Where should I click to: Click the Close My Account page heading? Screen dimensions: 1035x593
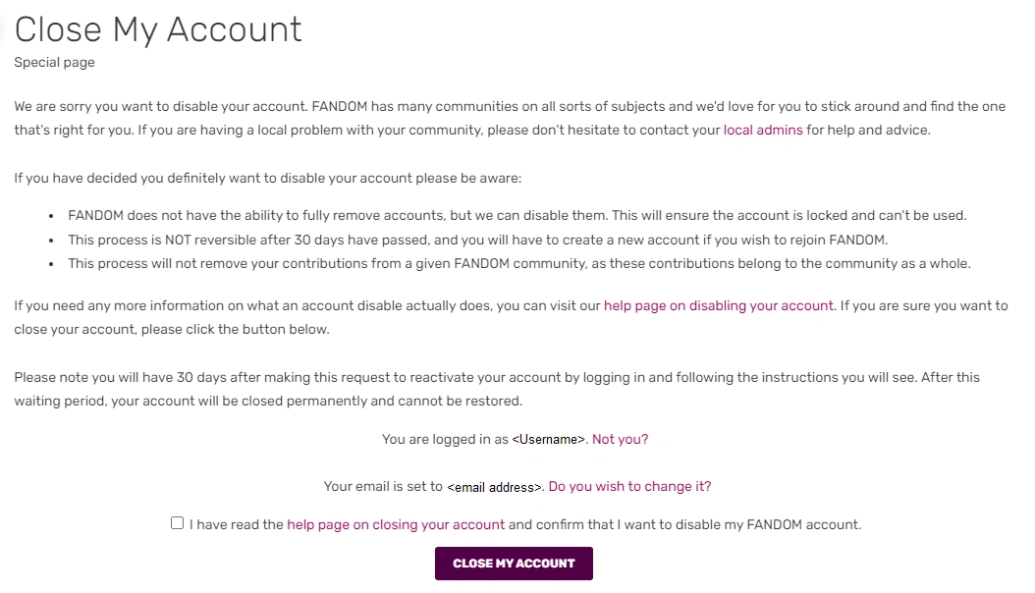(158, 29)
